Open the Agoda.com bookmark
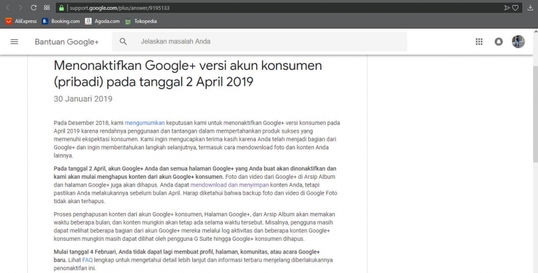This screenshot has width=538, height=273. (x=102, y=21)
